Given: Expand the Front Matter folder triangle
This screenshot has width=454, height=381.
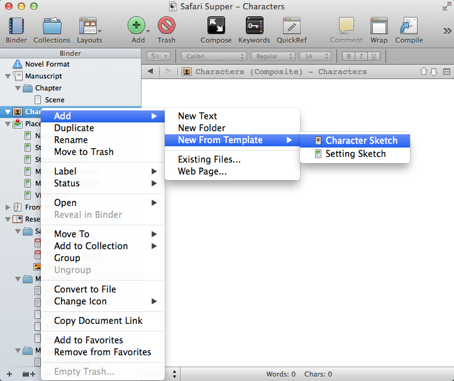Looking at the screenshot, I should coord(8,207).
